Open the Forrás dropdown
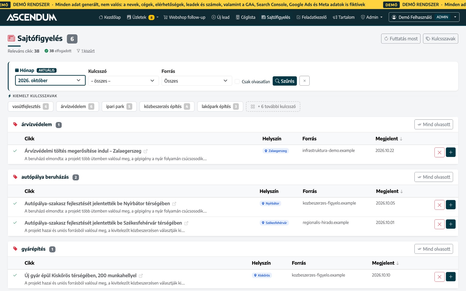The image size is (466, 291). pyautogui.click(x=196, y=81)
